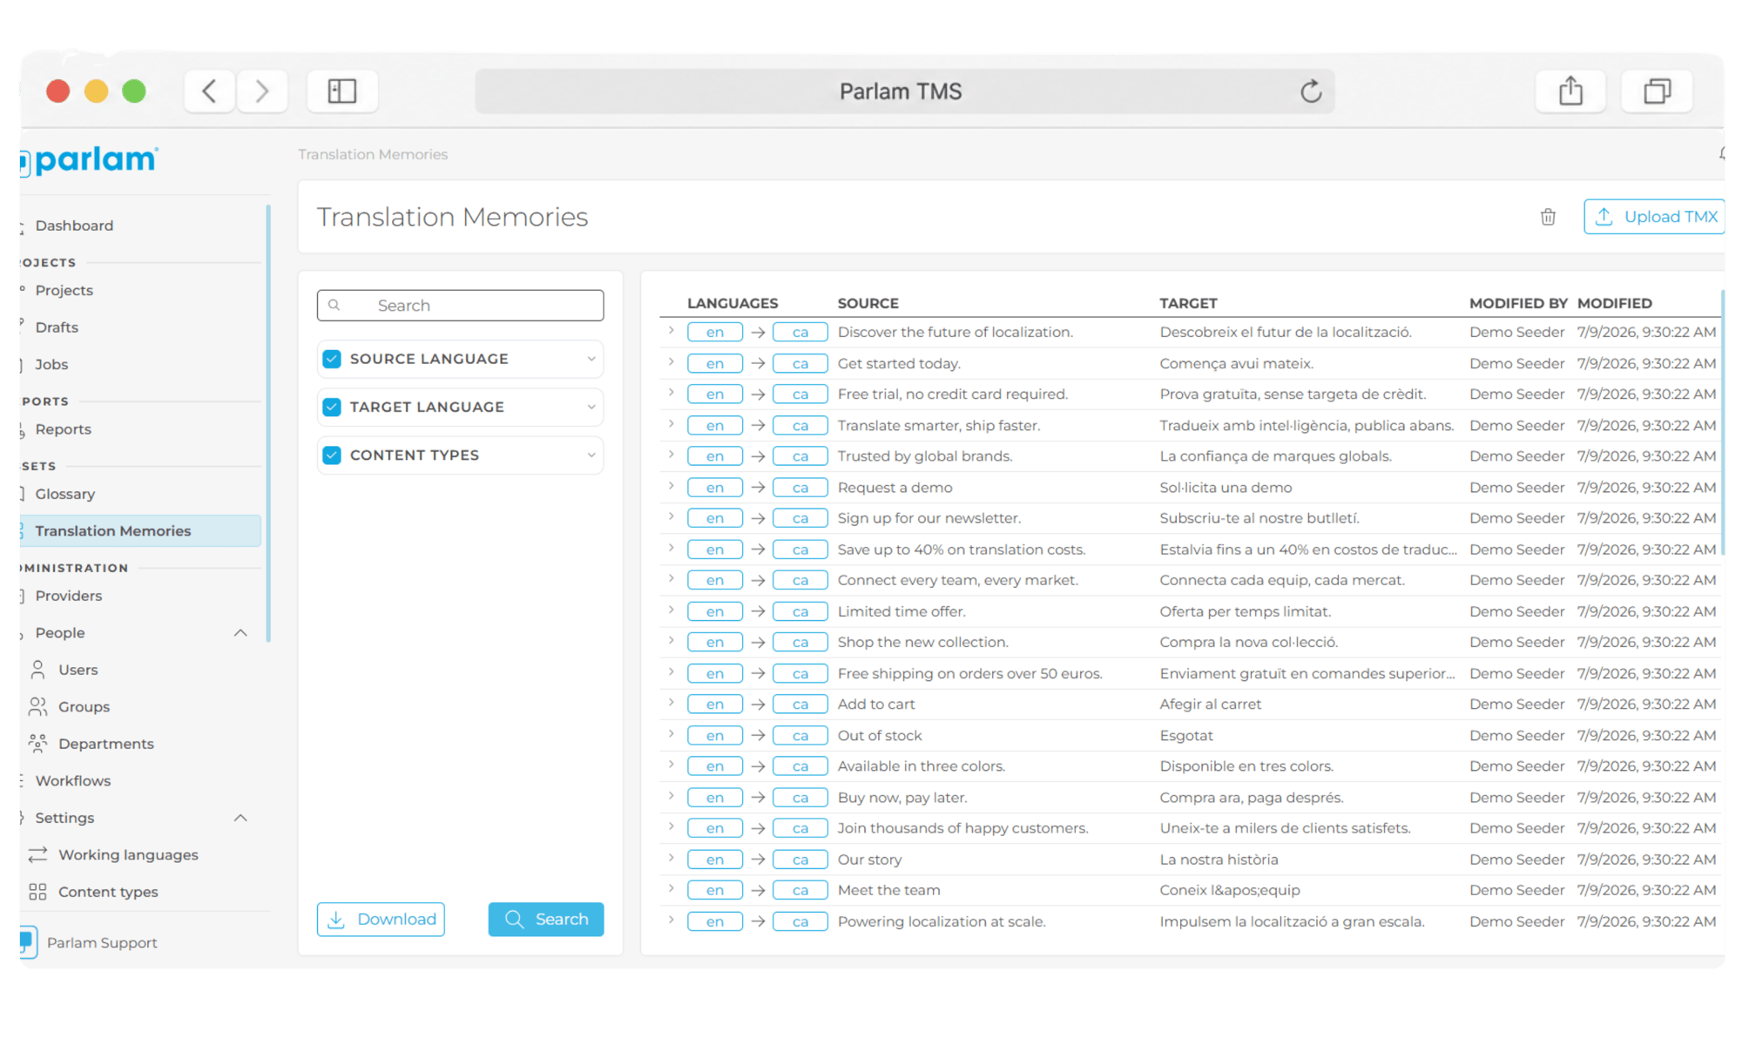Open the browser share icon
Viewport: 1742px width, 1045px height.
pos(1570,91)
